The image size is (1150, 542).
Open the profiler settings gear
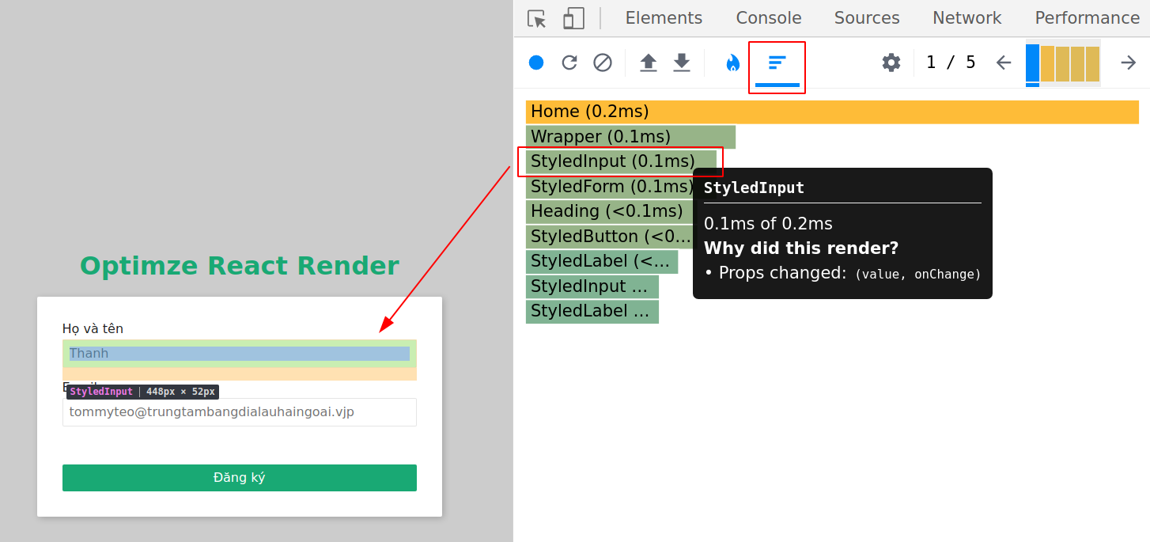tap(891, 62)
